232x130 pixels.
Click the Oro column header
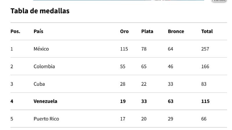124,31
